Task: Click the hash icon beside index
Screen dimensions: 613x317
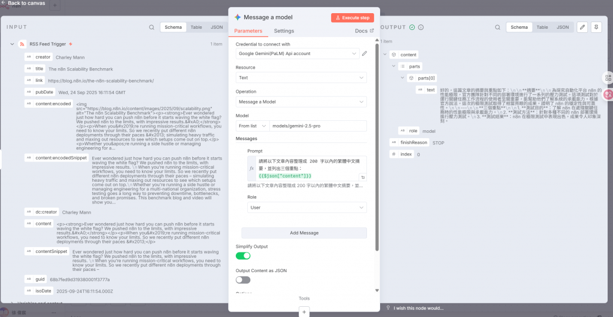Action: [x=394, y=154]
